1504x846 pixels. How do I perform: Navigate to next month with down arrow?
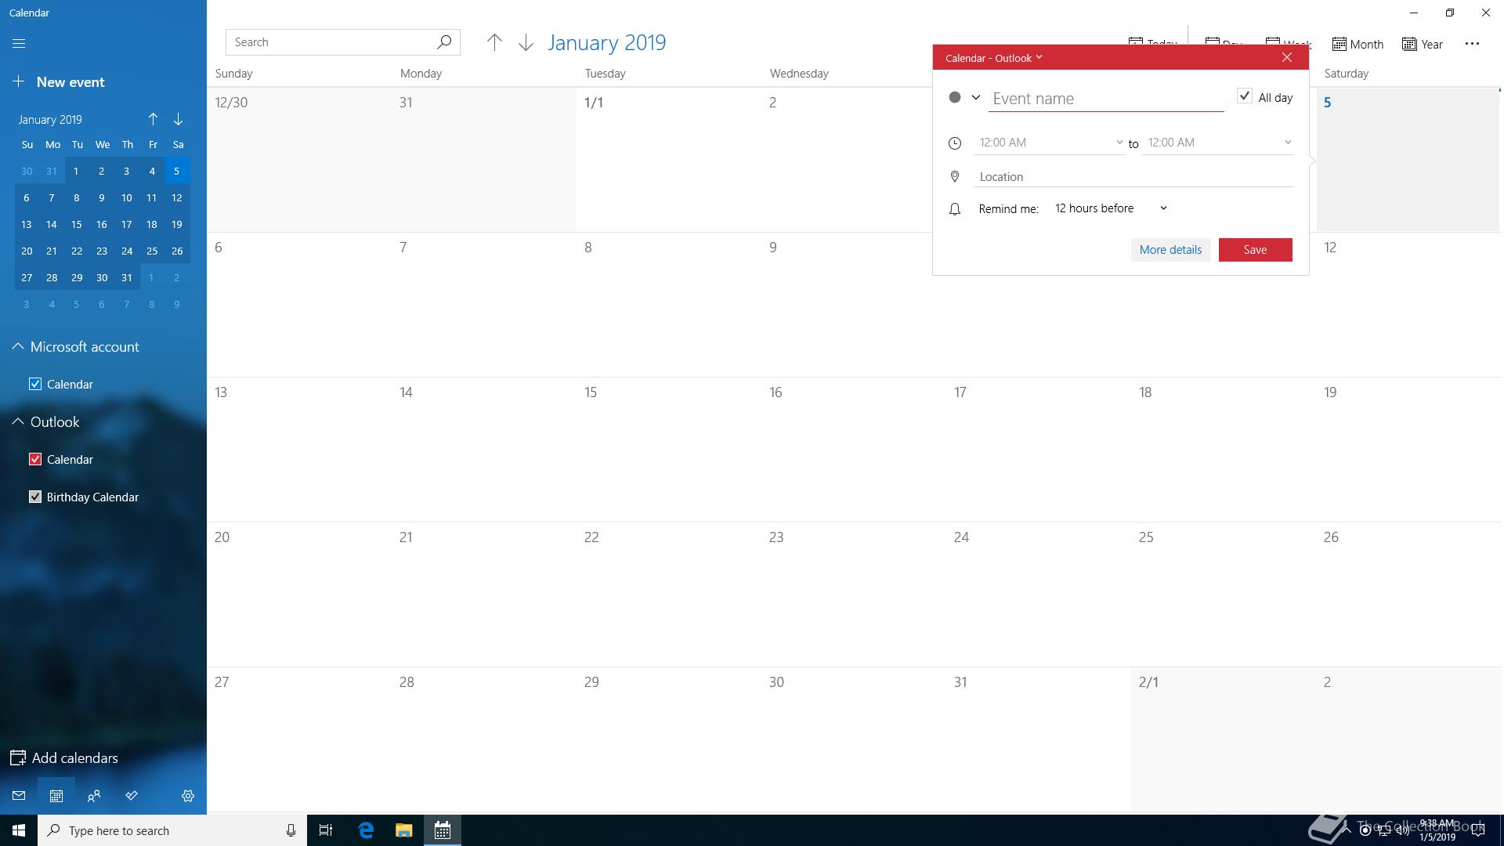point(526,42)
